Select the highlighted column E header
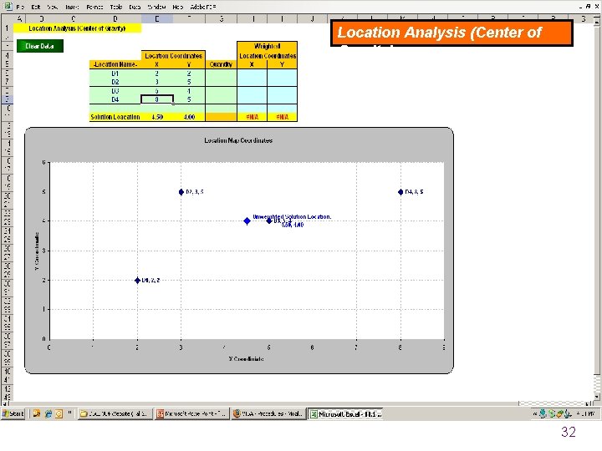The height and width of the screenshot is (451, 602). 157,18
